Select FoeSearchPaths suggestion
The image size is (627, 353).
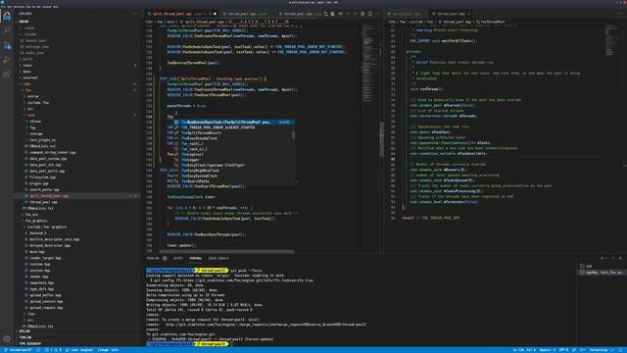tap(234, 181)
